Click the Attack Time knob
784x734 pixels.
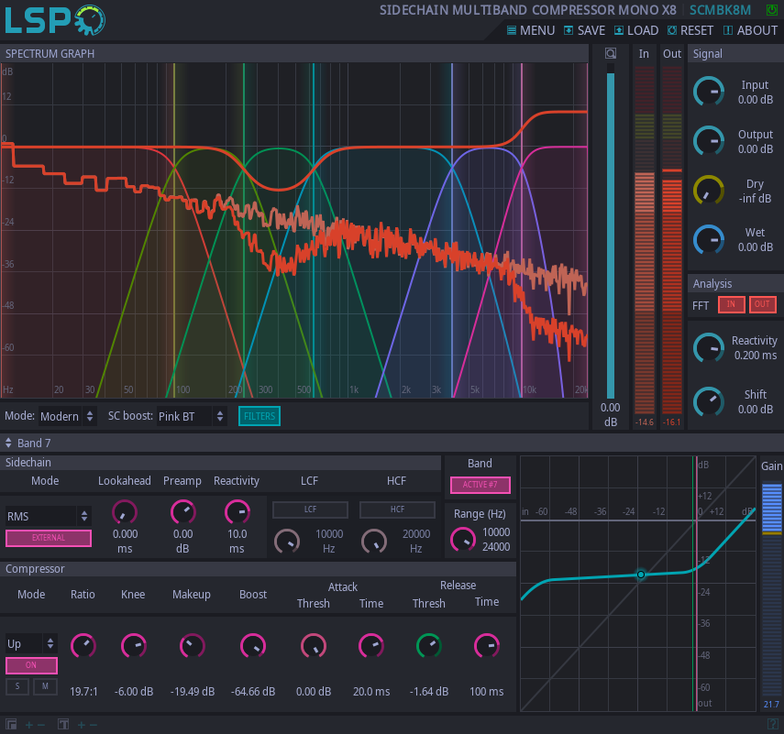371,646
